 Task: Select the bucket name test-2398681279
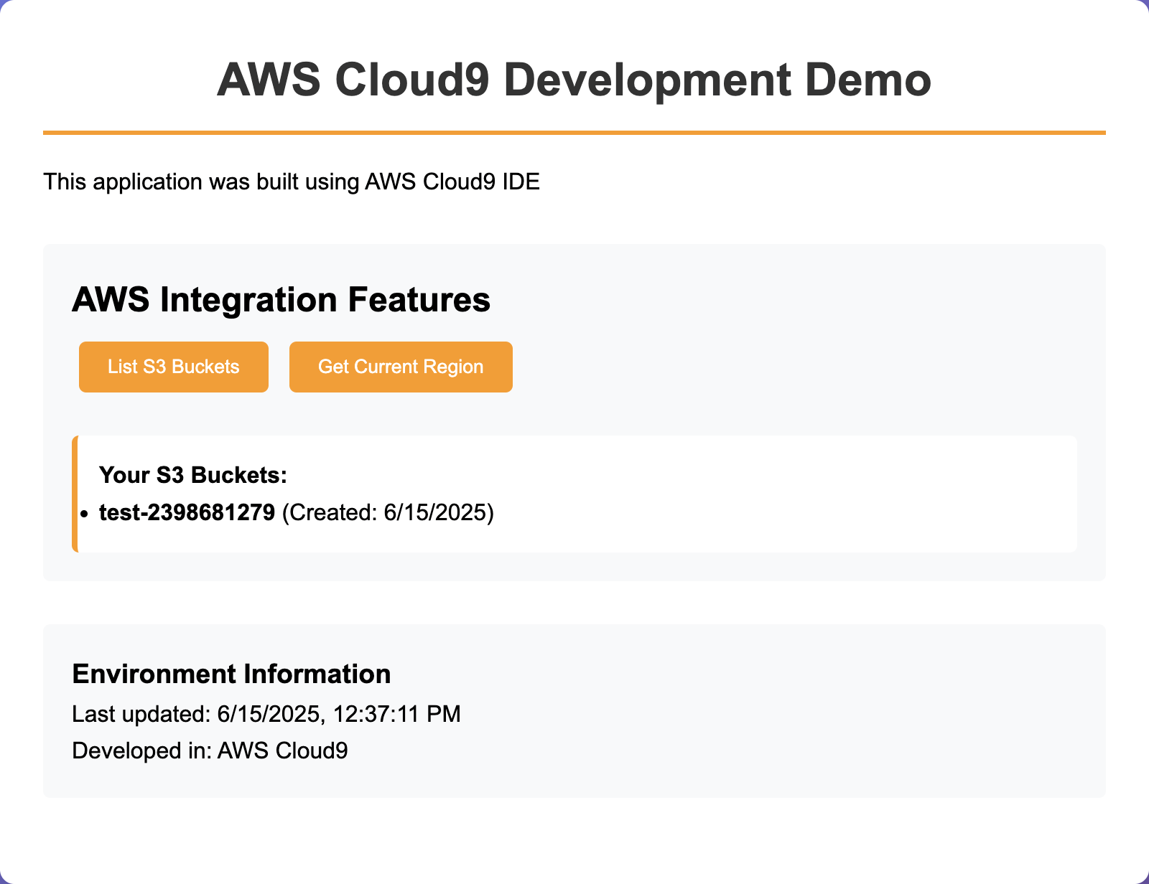coord(187,512)
